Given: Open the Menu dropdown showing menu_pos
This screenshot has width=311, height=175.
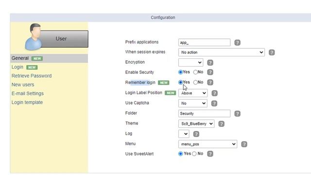Looking at the screenshot, I should point(207,144).
